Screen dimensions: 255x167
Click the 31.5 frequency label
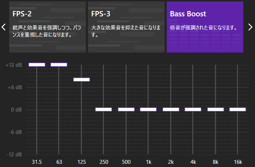coord(37,162)
